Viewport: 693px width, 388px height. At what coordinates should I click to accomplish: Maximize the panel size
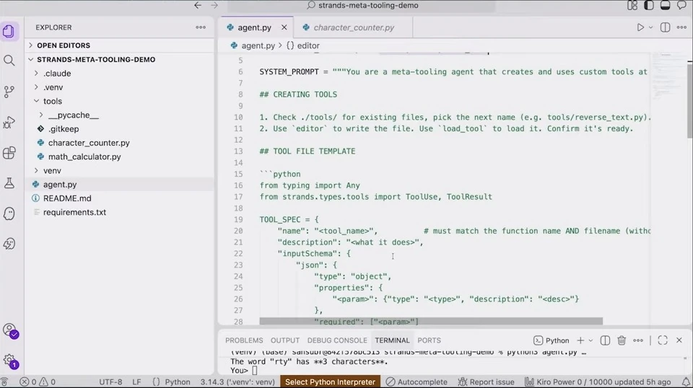(663, 340)
